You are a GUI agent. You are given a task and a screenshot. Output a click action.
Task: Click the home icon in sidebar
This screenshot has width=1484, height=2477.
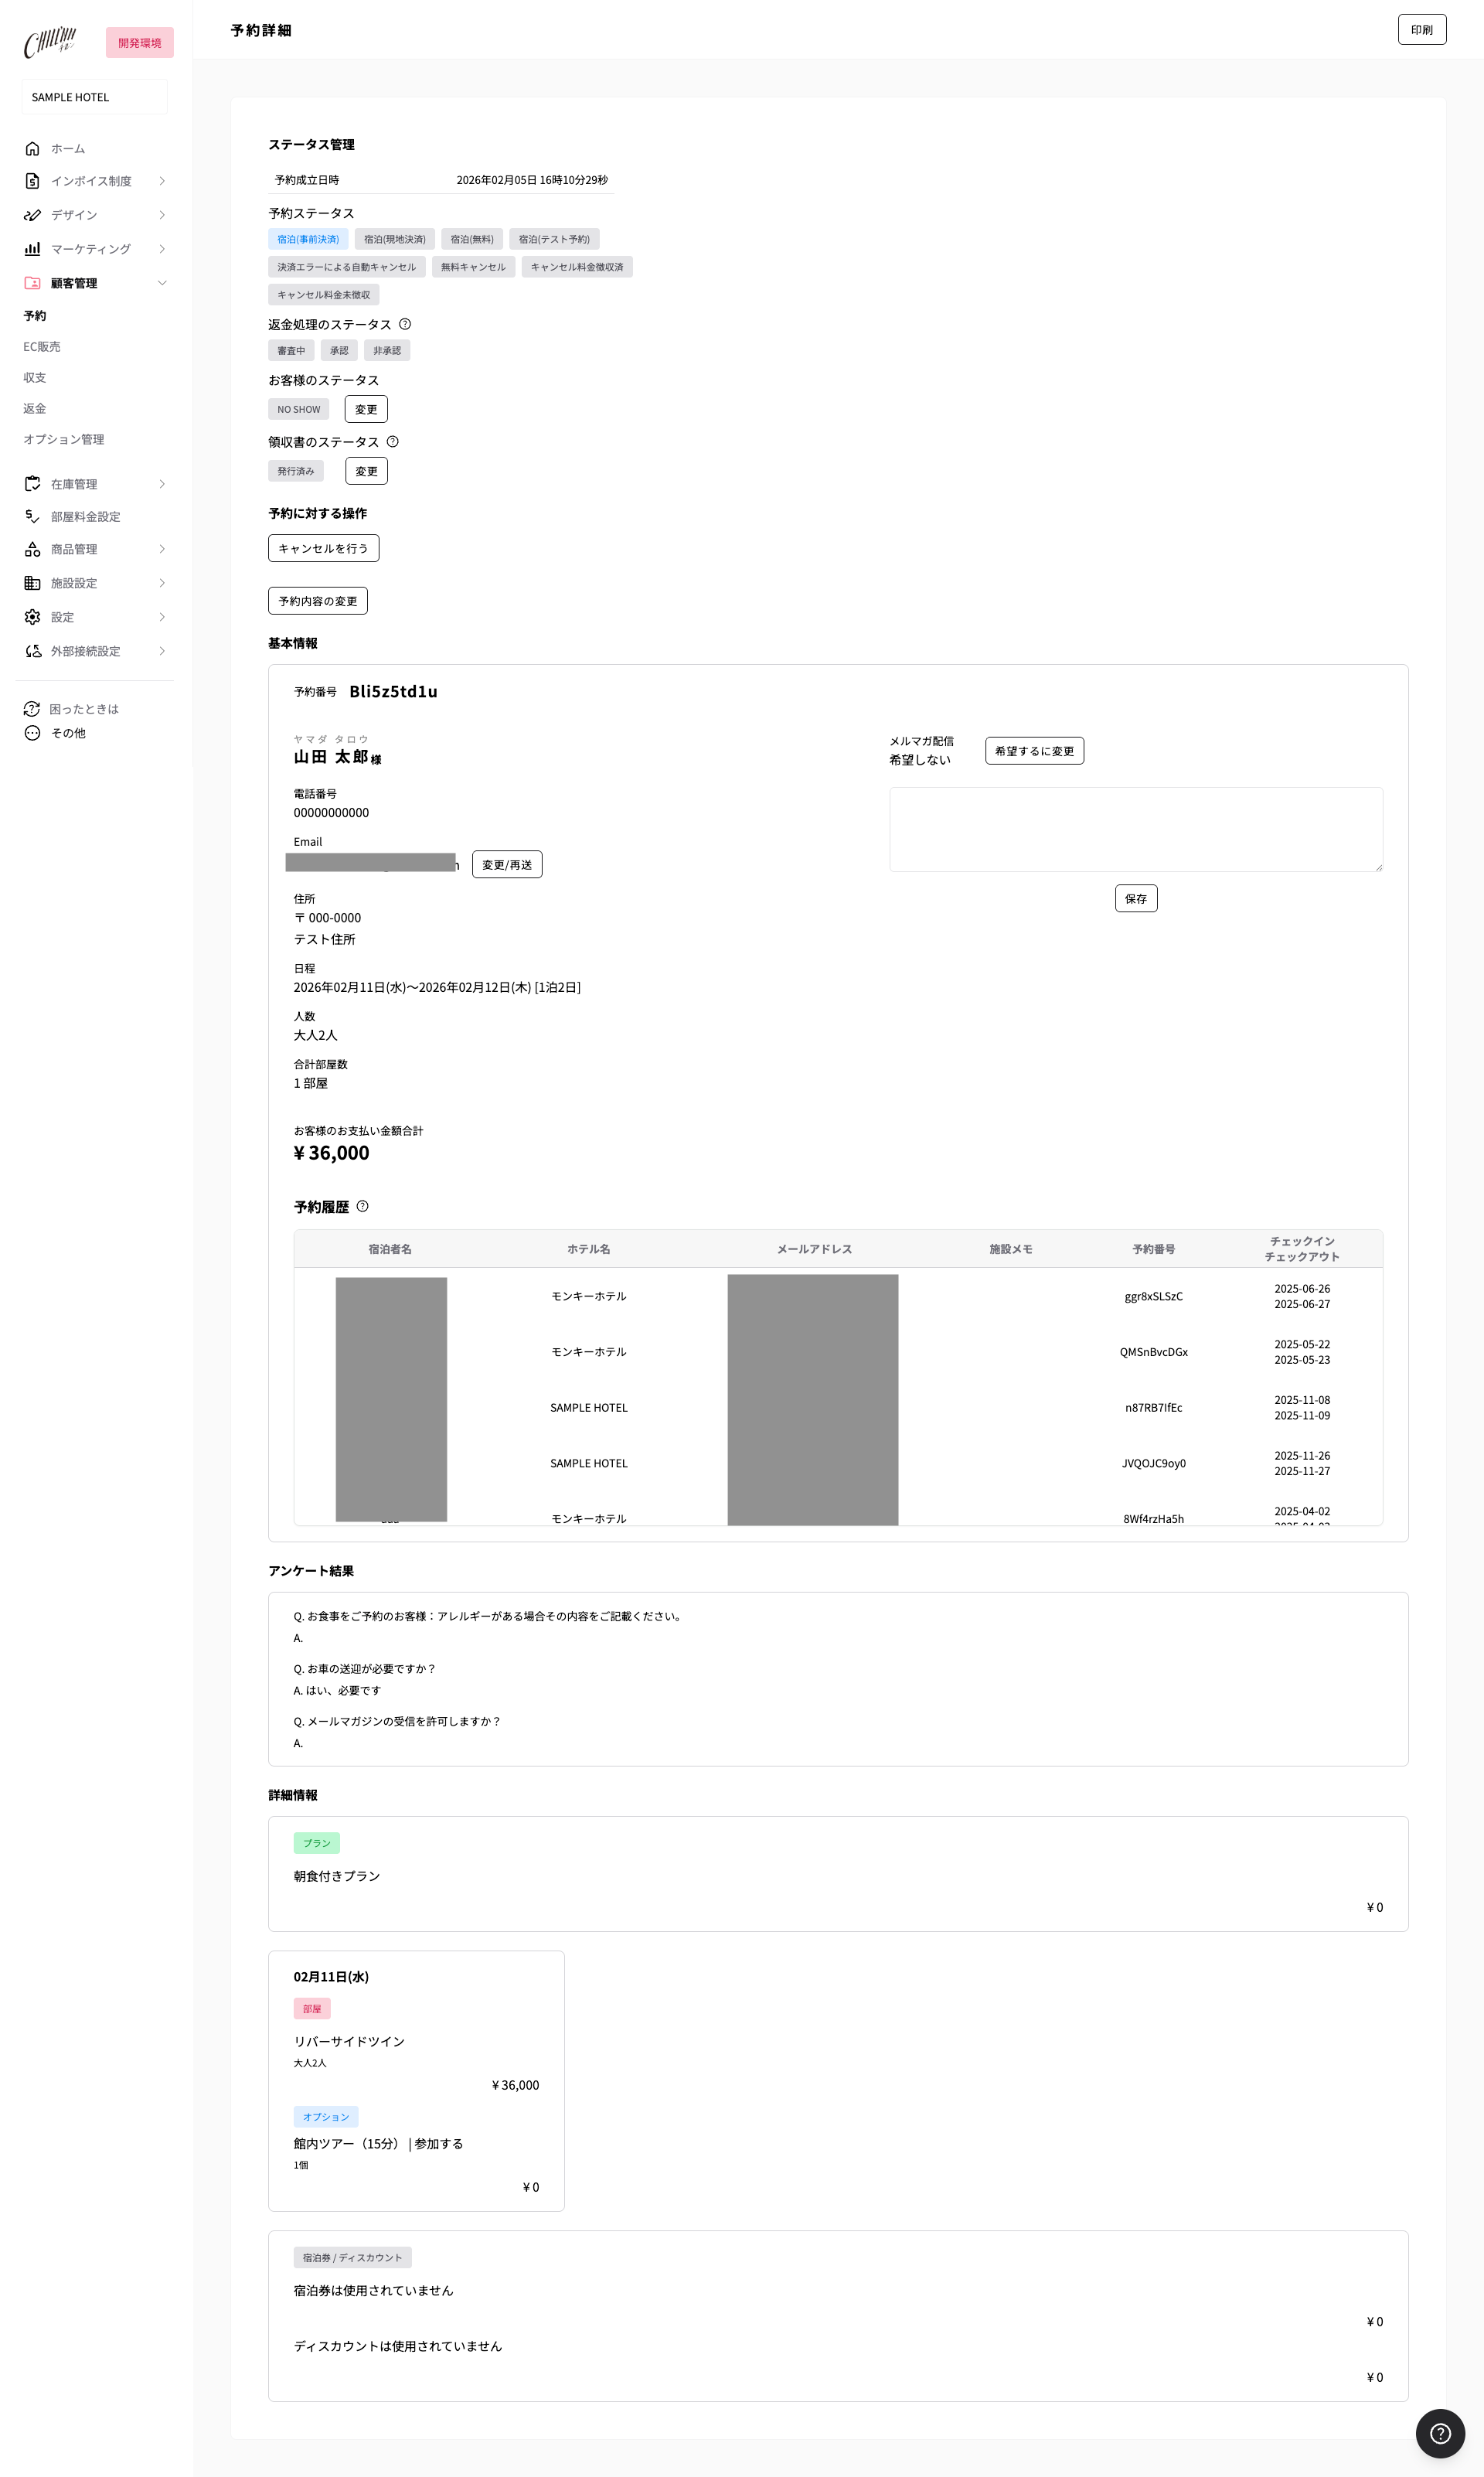(x=32, y=149)
